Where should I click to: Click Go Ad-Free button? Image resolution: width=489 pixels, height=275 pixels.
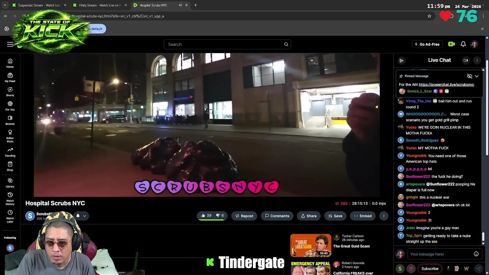point(427,44)
